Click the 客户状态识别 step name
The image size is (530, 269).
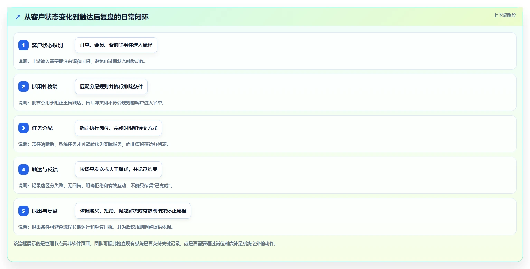coord(47,45)
